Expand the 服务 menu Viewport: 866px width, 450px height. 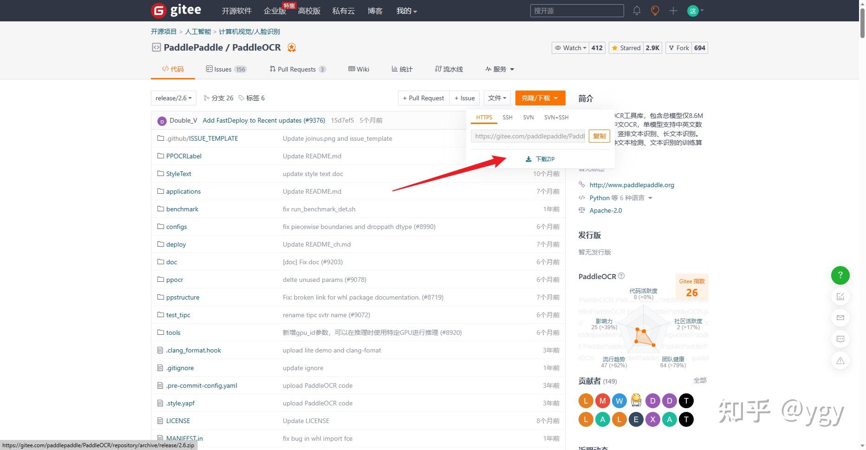tap(500, 69)
